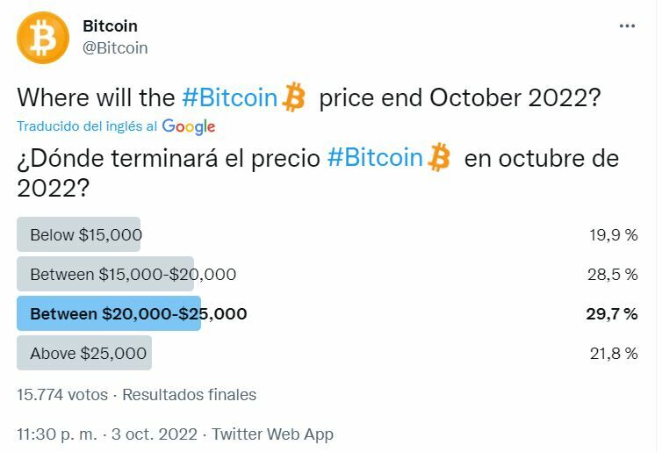662x452 pixels.
Task: Select the highlighted "Between $20,000-$25,000" poll option
Action: (x=138, y=314)
